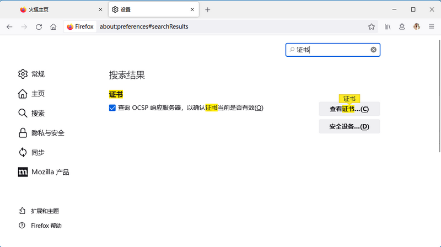Click the address bar URL text
This screenshot has height=247, width=441.
pyautogui.click(x=144, y=26)
